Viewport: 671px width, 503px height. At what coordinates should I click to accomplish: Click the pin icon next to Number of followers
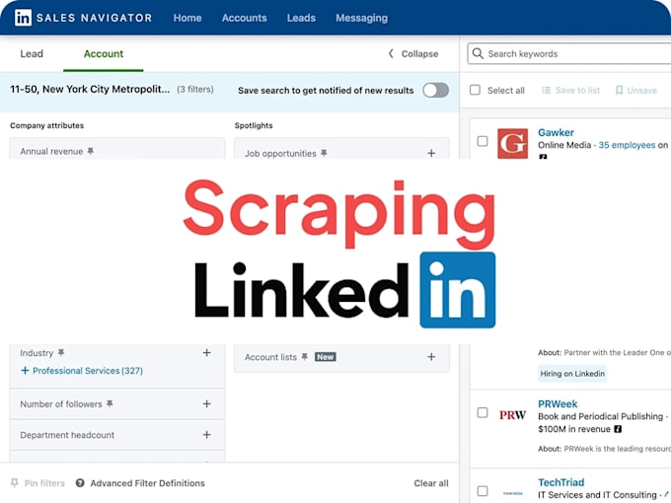110,403
